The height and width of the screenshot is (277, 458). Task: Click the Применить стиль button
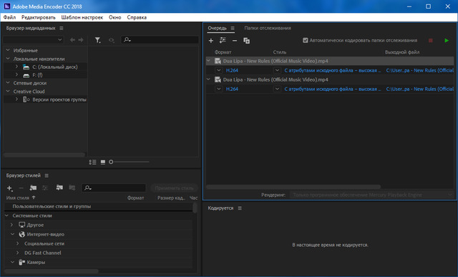(174, 188)
